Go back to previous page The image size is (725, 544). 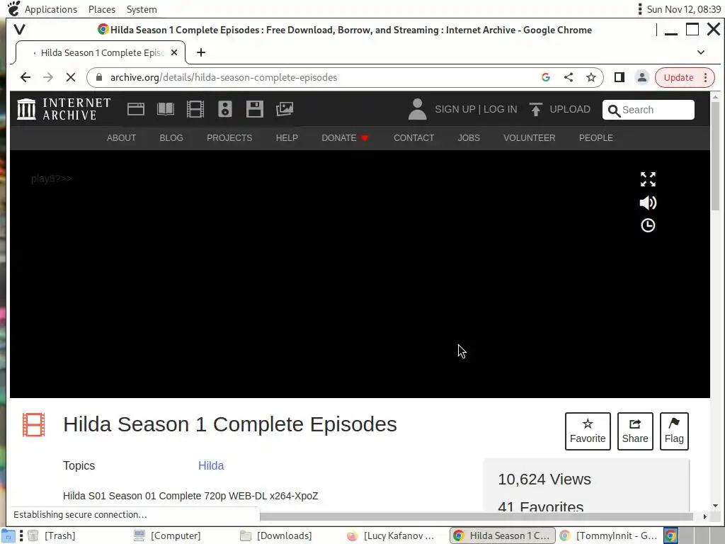point(25,77)
